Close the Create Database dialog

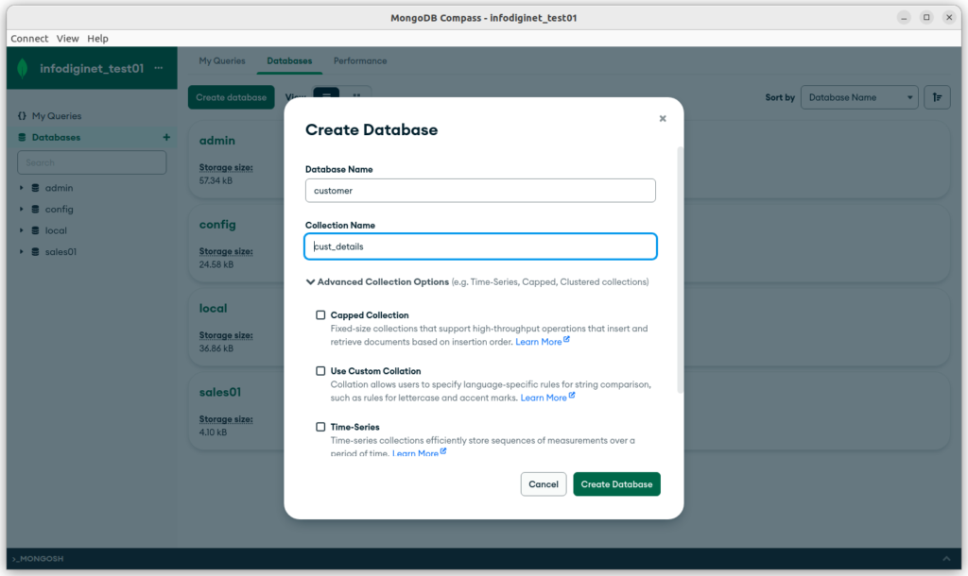pyautogui.click(x=663, y=118)
